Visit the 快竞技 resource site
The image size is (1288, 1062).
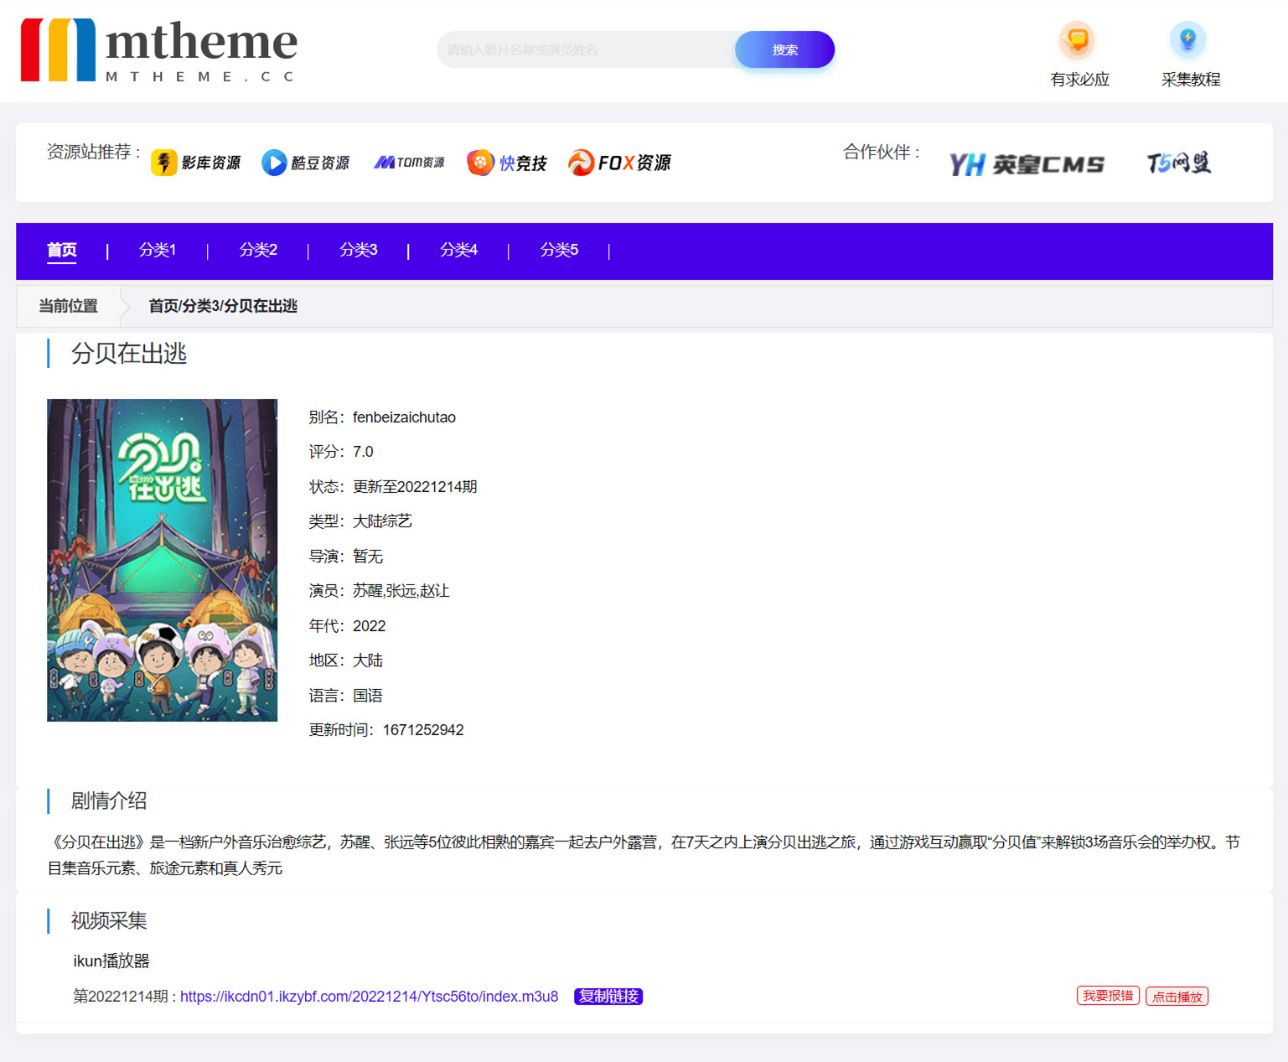click(x=508, y=163)
